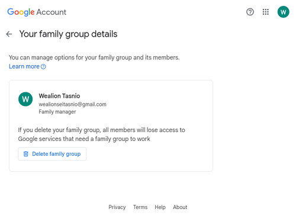Click the back arrow beside the page title
The height and width of the screenshot is (222, 296).
9,34
